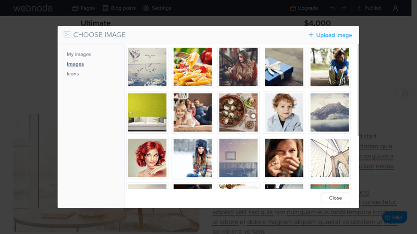Switch to the Icons category
417x234 pixels.
pos(72,74)
